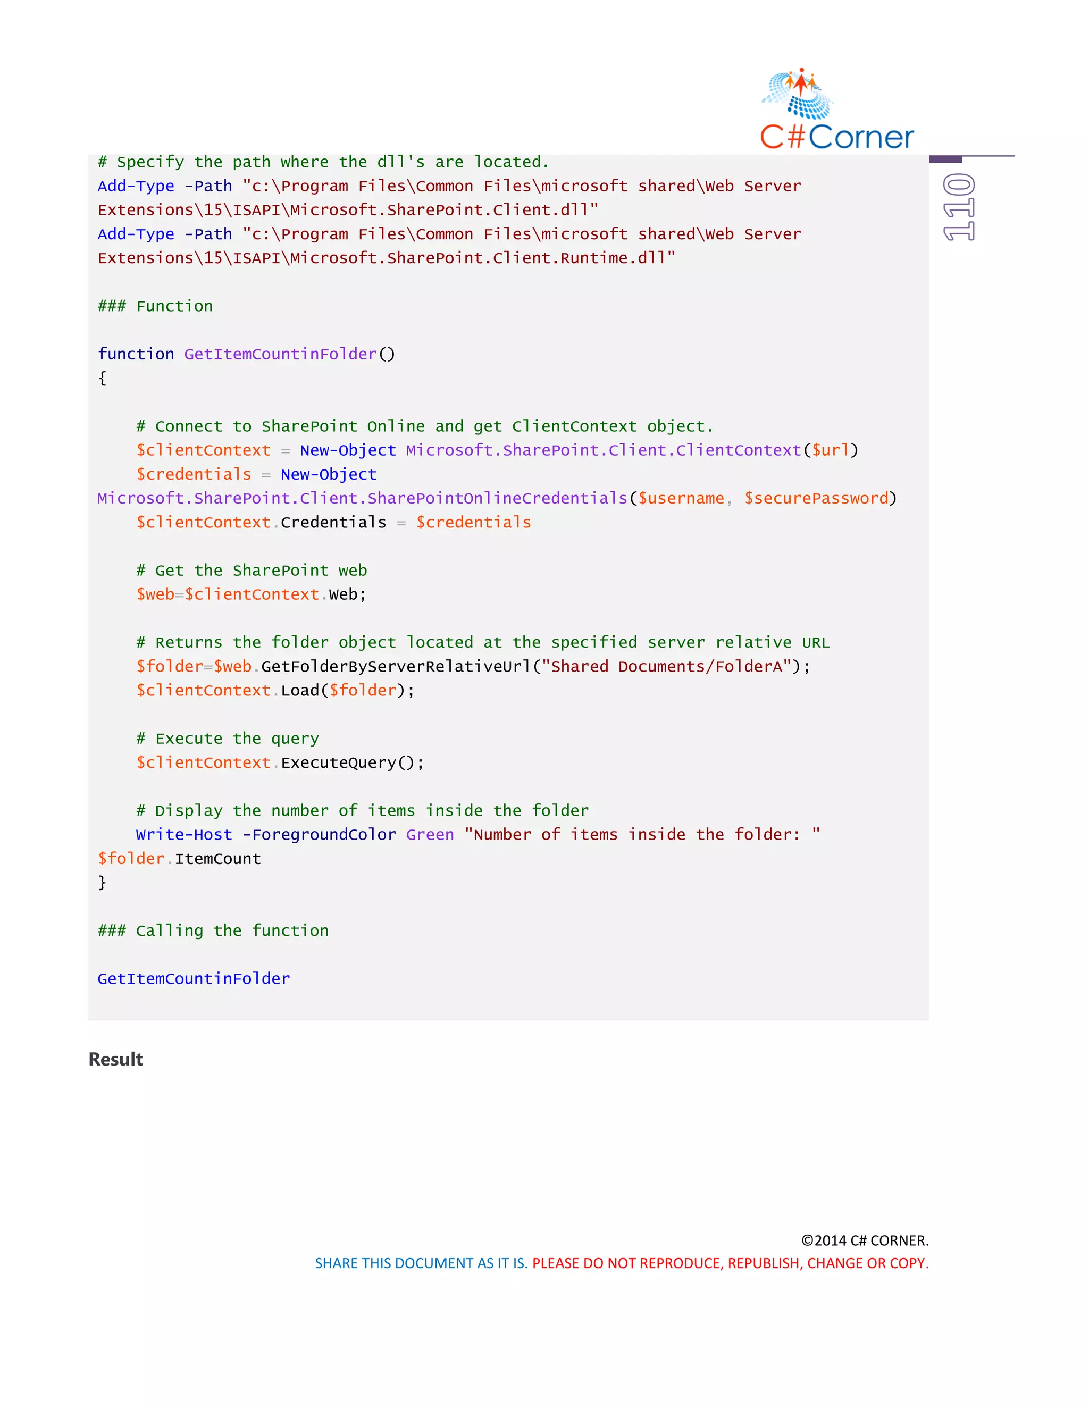The image size is (1089, 1409).
Task: Click the 'Result' heading
Action: click(x=115, y=1059)
